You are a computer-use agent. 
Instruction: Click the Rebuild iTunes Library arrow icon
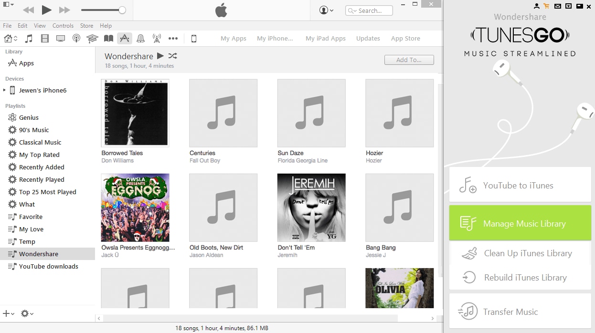[x=469, y=277]
